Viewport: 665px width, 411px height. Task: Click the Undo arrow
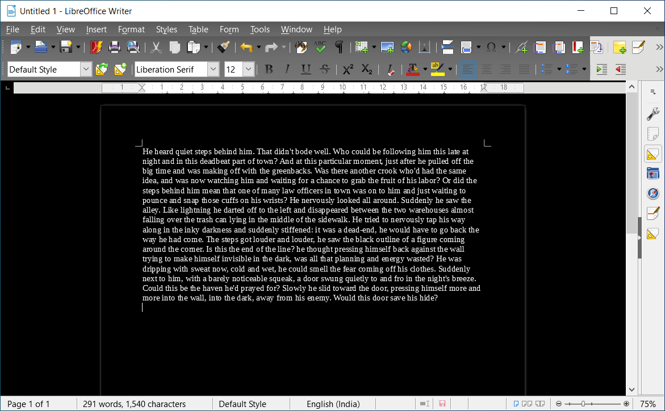246,47
